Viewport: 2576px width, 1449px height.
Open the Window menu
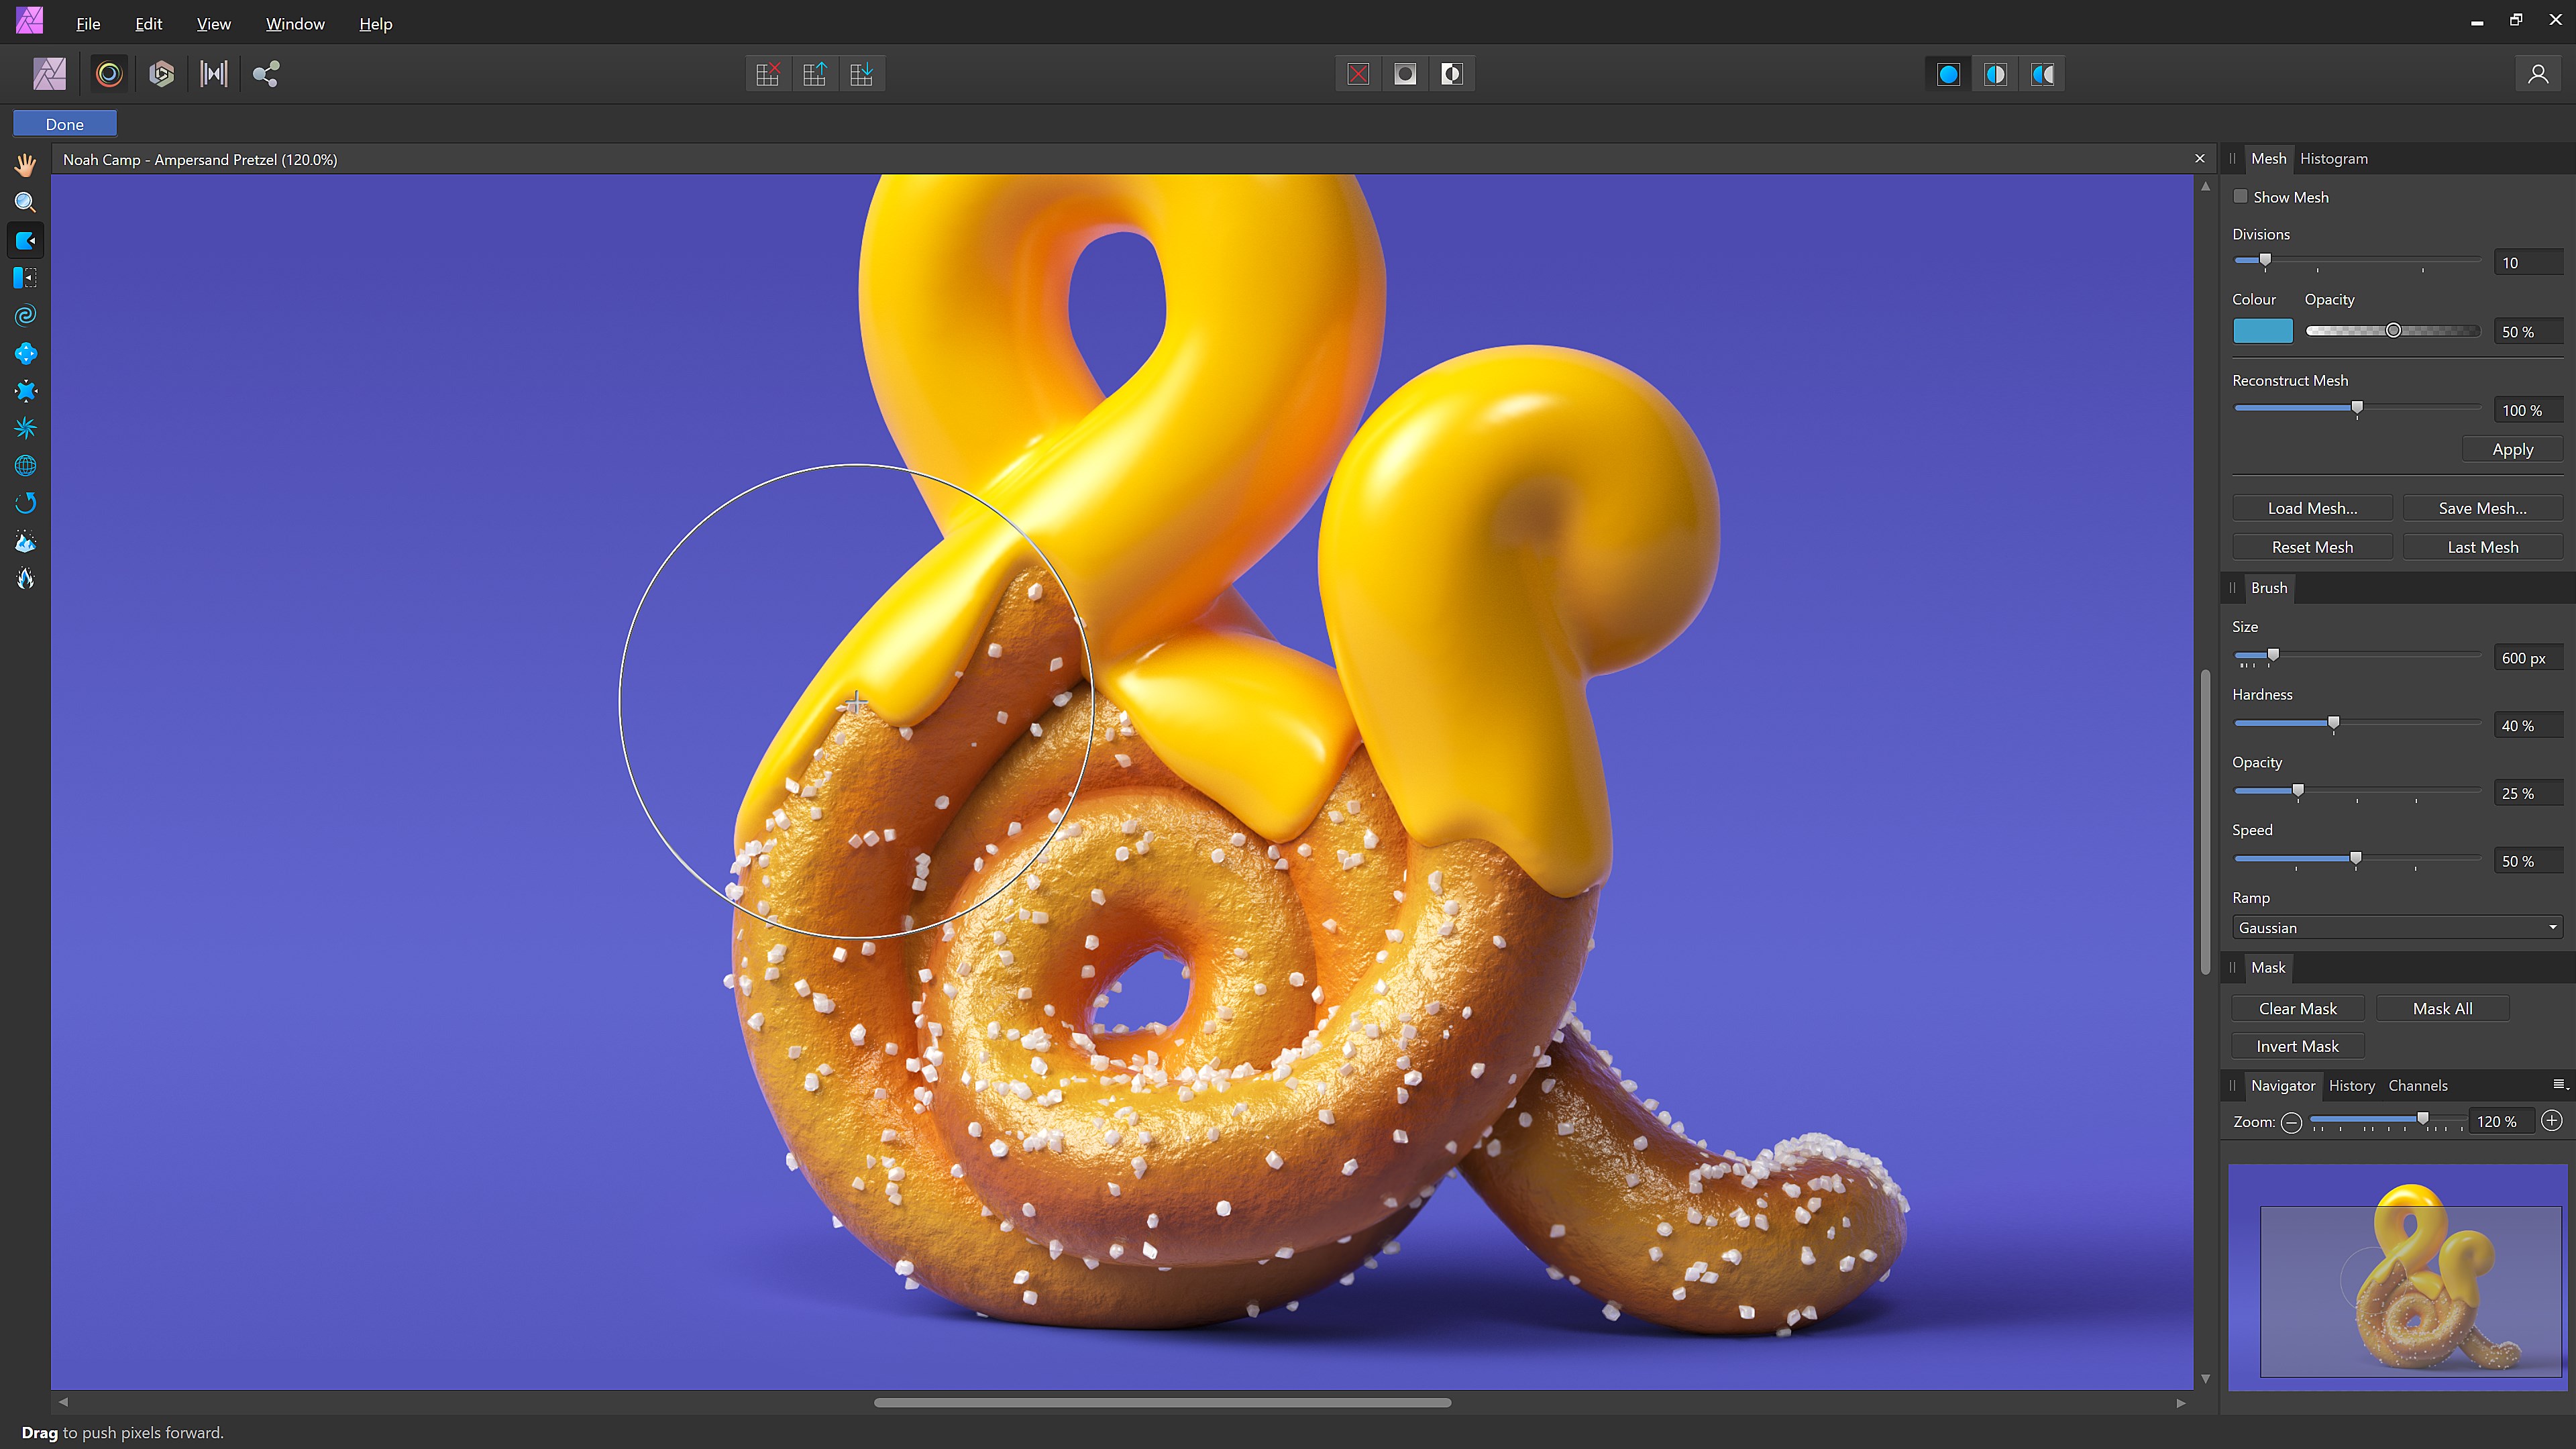point(295,24)
